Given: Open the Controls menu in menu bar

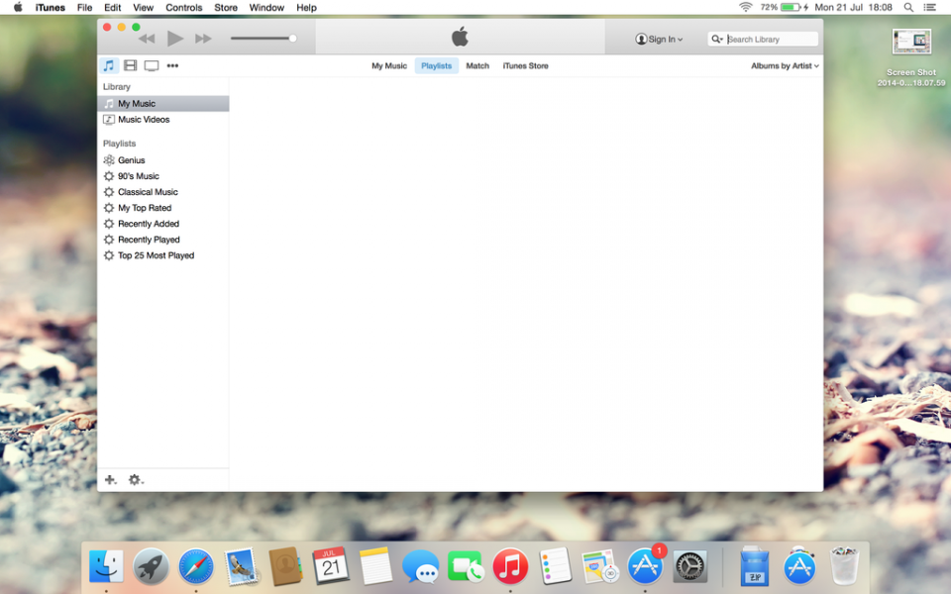Looking at the screenshot, I should [183, 7].
